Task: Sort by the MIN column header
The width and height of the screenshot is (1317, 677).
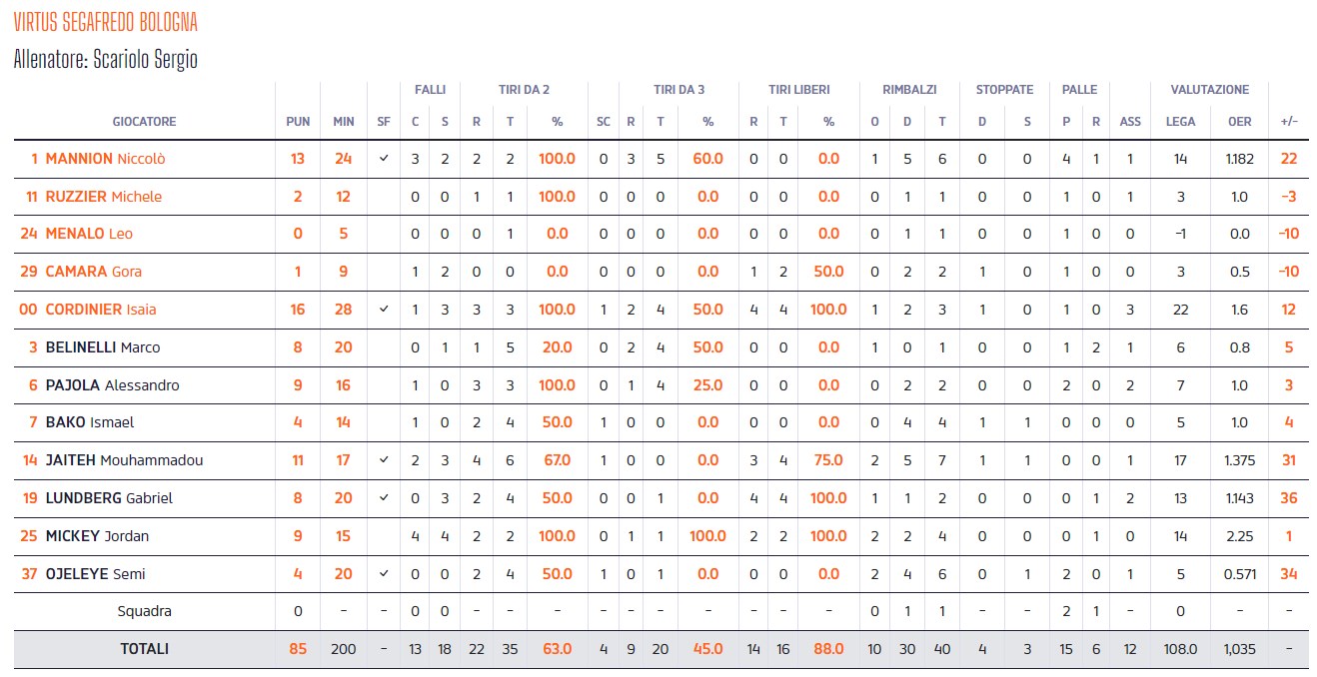Action: tap(344, 122)
